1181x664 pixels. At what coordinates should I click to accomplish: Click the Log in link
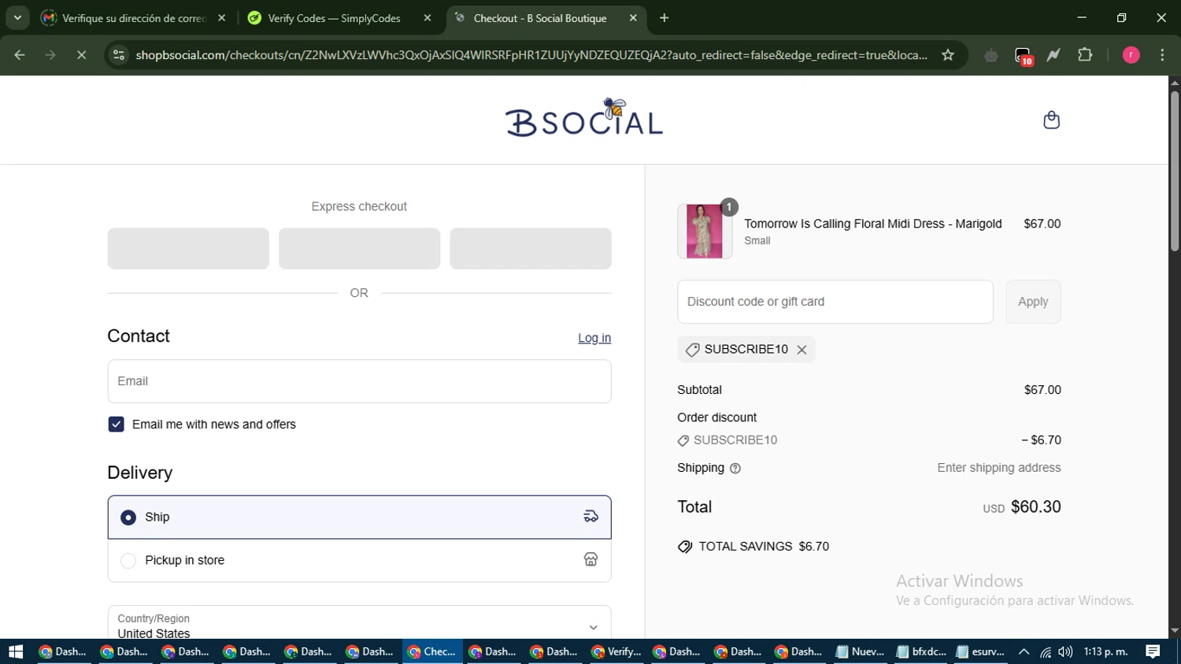(594, 338)
